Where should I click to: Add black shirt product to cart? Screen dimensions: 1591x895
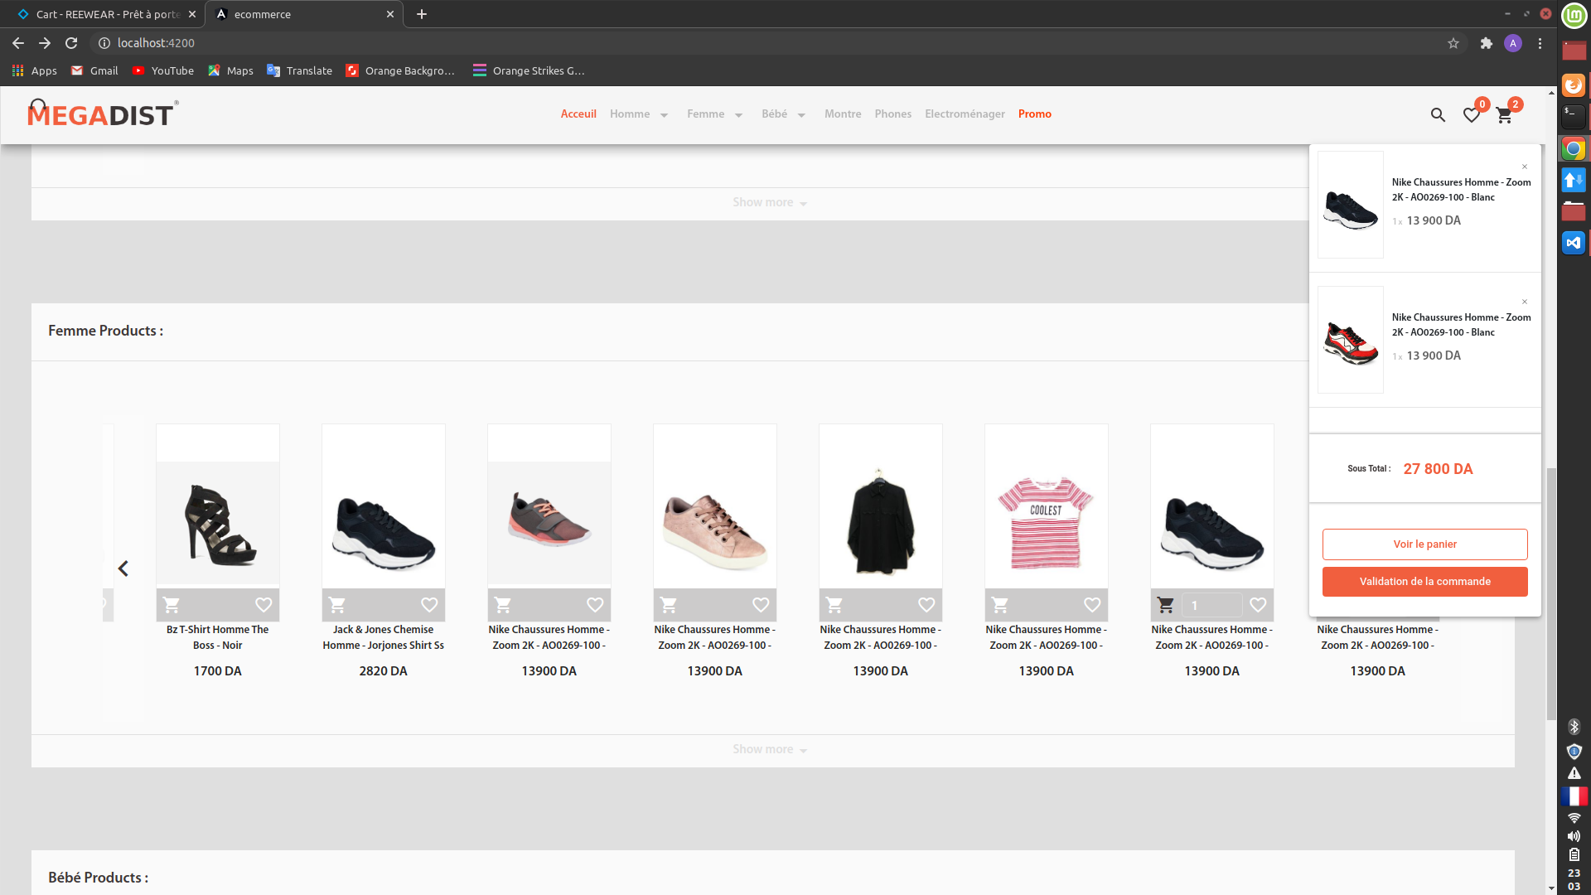tap(834, 605)
